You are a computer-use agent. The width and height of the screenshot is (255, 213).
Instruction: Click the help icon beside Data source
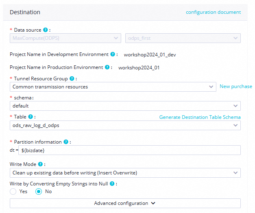click(46, 30)
